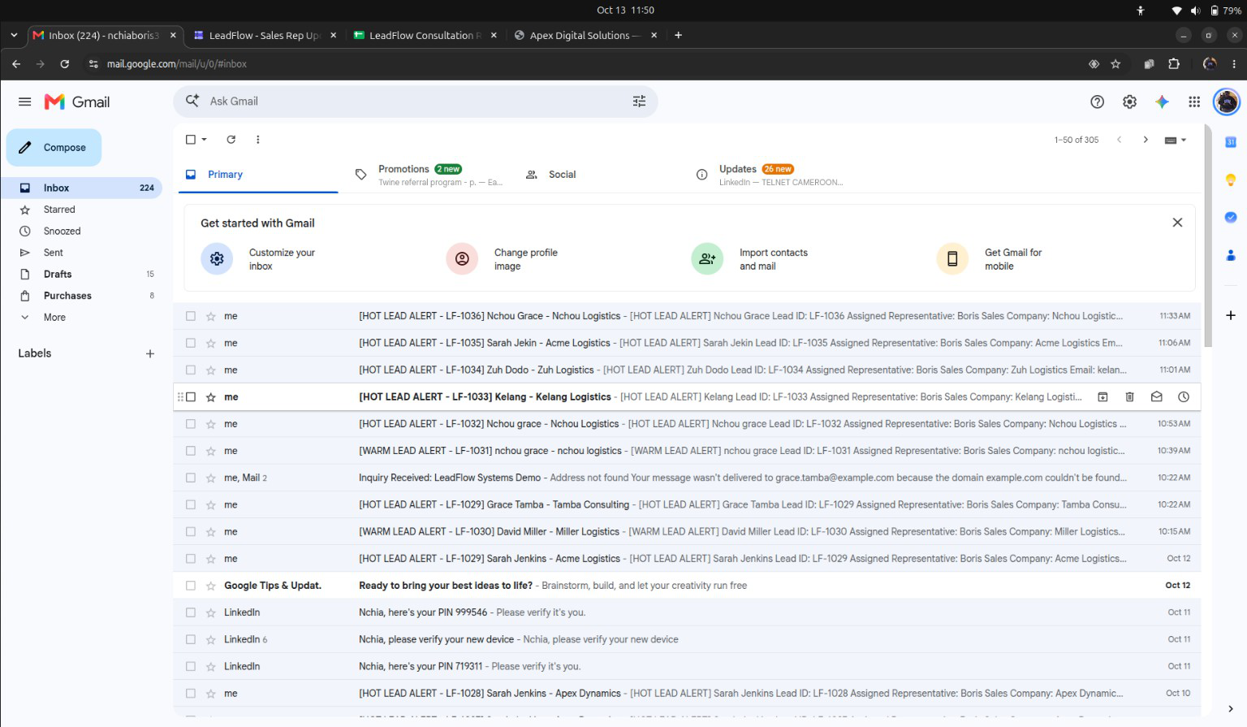Reload the browser page
Image resolution: width=1247 pixels, height=727 pixels.
tap(65, 64)
